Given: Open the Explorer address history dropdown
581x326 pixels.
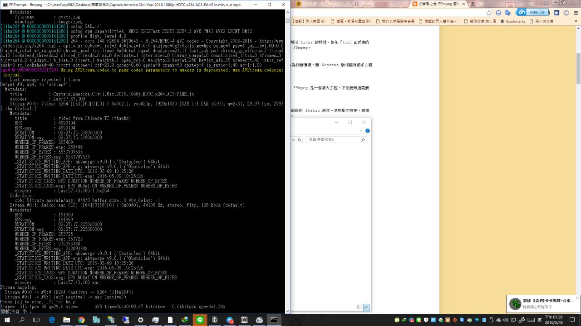Looking at the screenshot, I should [294, 140].
